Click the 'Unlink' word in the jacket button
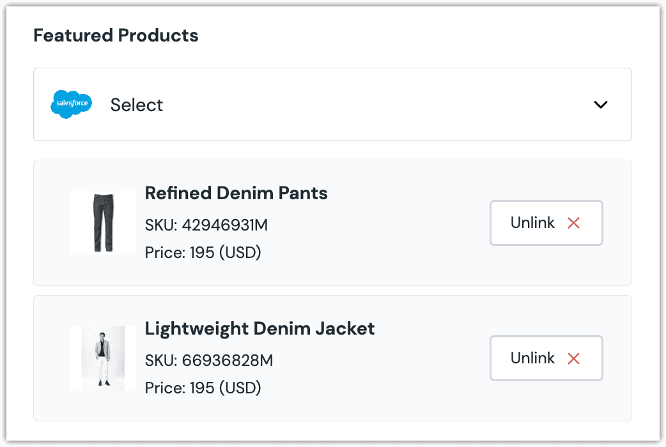Image resolution: width=666 pixels, height=447 pixels. coord(532,358)
